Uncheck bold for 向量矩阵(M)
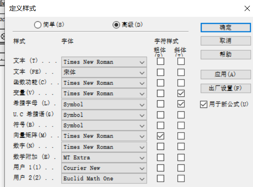This screenshot has width=253, height=187. coord(161,136)
